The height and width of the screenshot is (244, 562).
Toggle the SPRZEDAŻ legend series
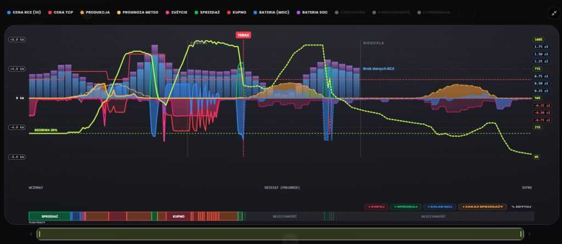click(207, 12)
